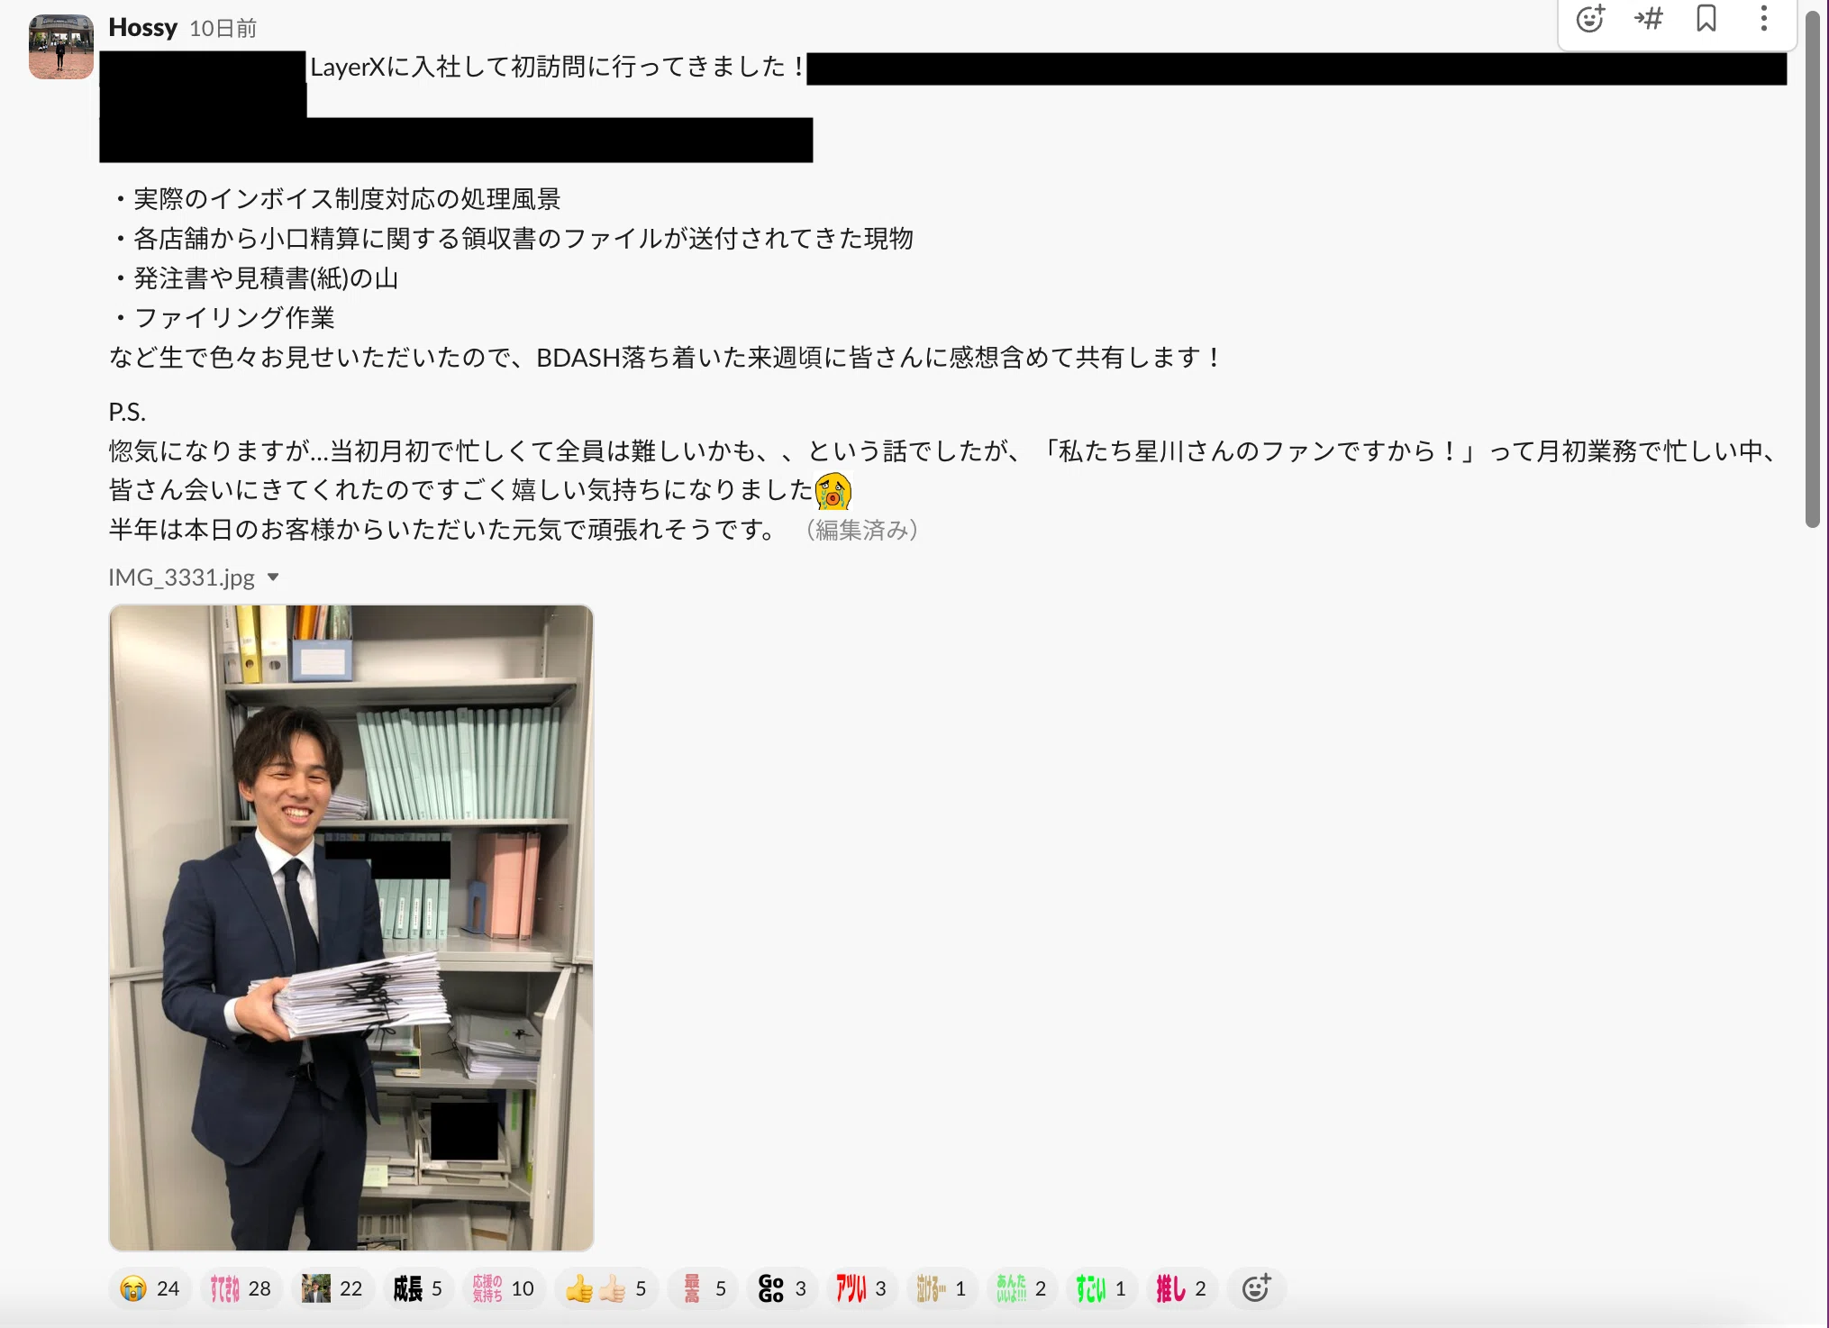Click the line 実際のインボイス制度対応の処理風景
Viewport: 1829px width, 1328px height.
347,199
